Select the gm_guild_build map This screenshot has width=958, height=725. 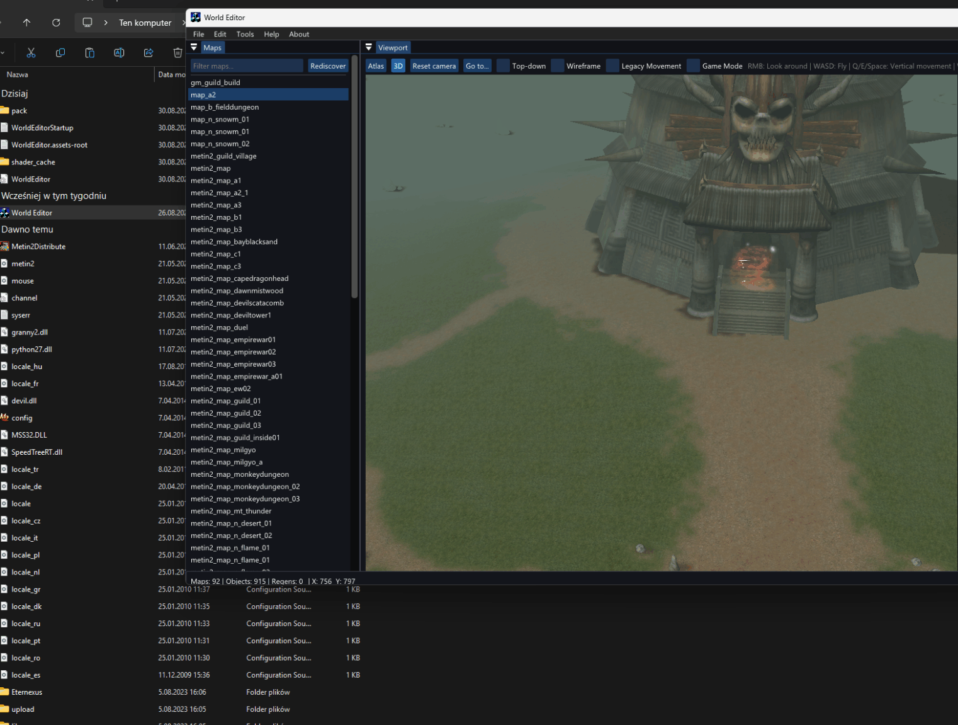pyautogui.click(x=268, y=83)
